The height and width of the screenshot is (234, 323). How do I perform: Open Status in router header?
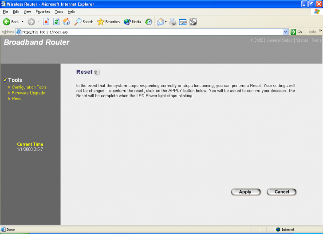click(x=302, y=40)
